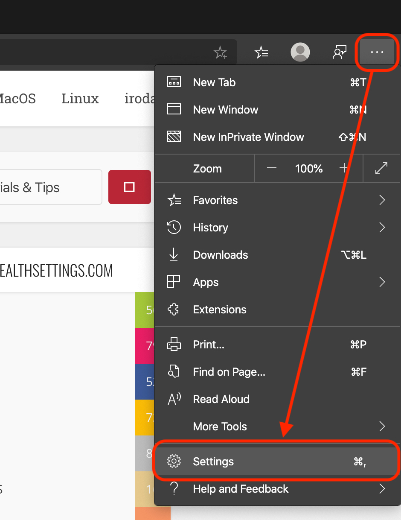Select New InPrivate Window

(x=248, y=137)
